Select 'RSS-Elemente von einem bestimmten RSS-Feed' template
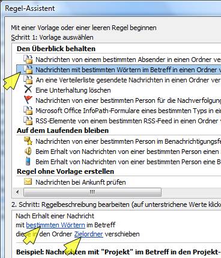Viewport: 221px width, 258px height. [x=129, y=121]
